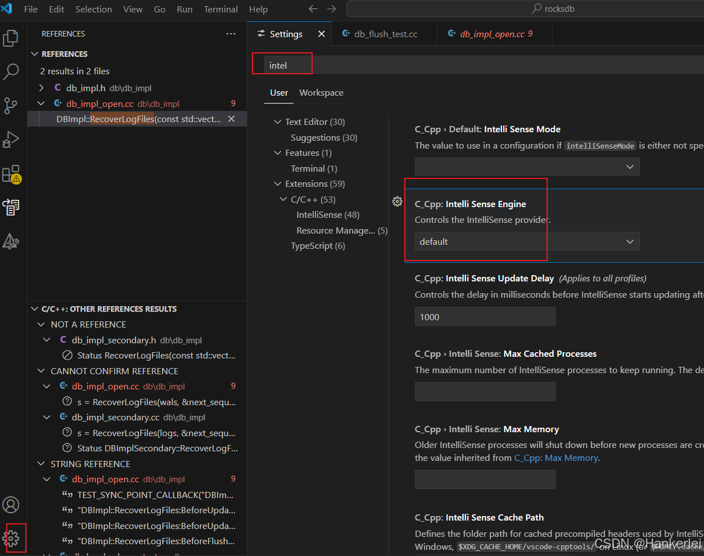This screenshot has height=556, width=704.
Task: Select TypeScript (6) in settings tree
Action: pyautogui.click(x=318, y=245)
